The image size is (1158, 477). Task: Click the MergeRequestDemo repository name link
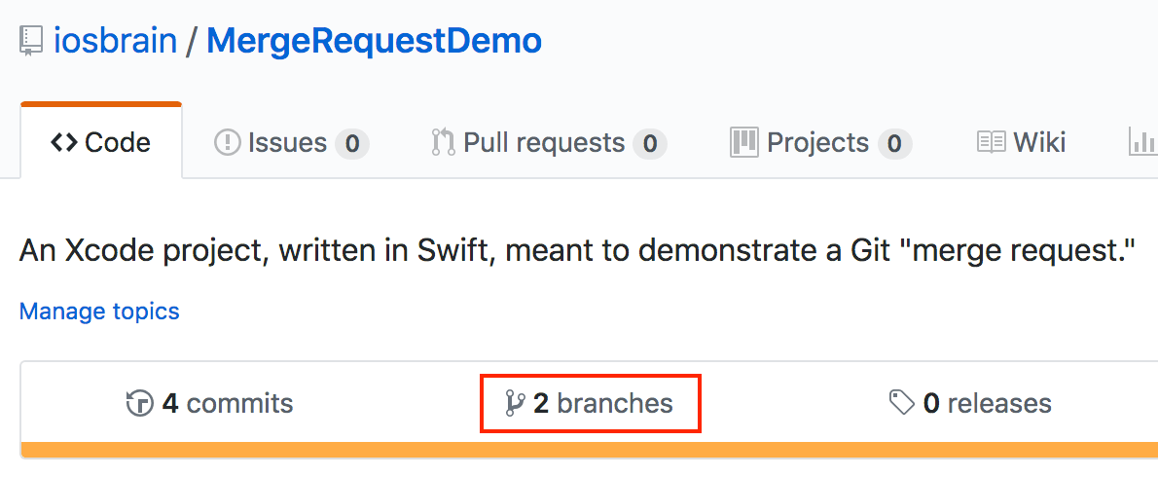pyautogui.click(x=375, y=41)
